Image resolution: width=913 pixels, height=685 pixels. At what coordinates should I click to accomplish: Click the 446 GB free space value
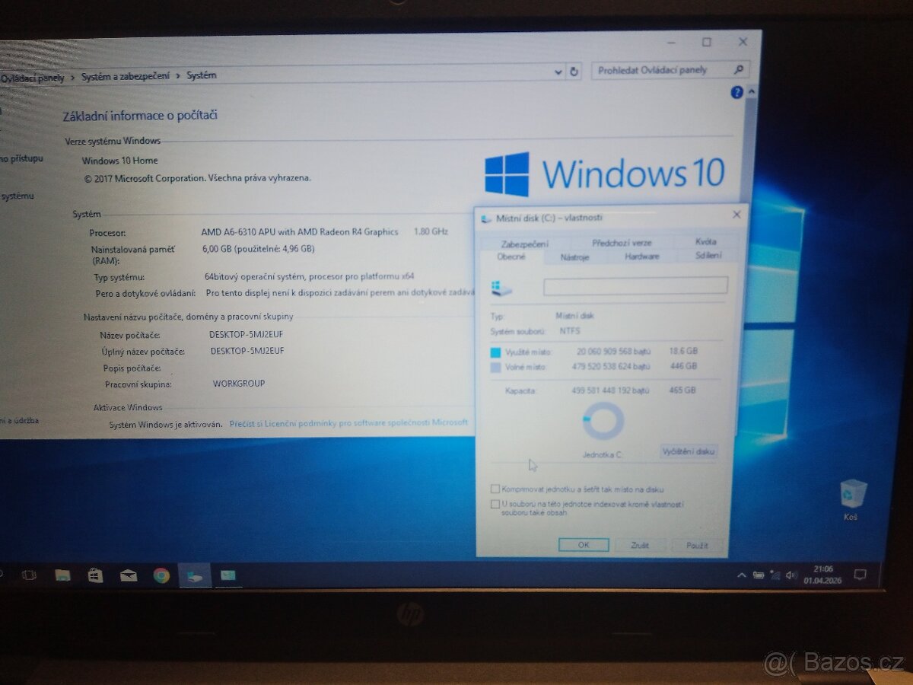point(683,366)
